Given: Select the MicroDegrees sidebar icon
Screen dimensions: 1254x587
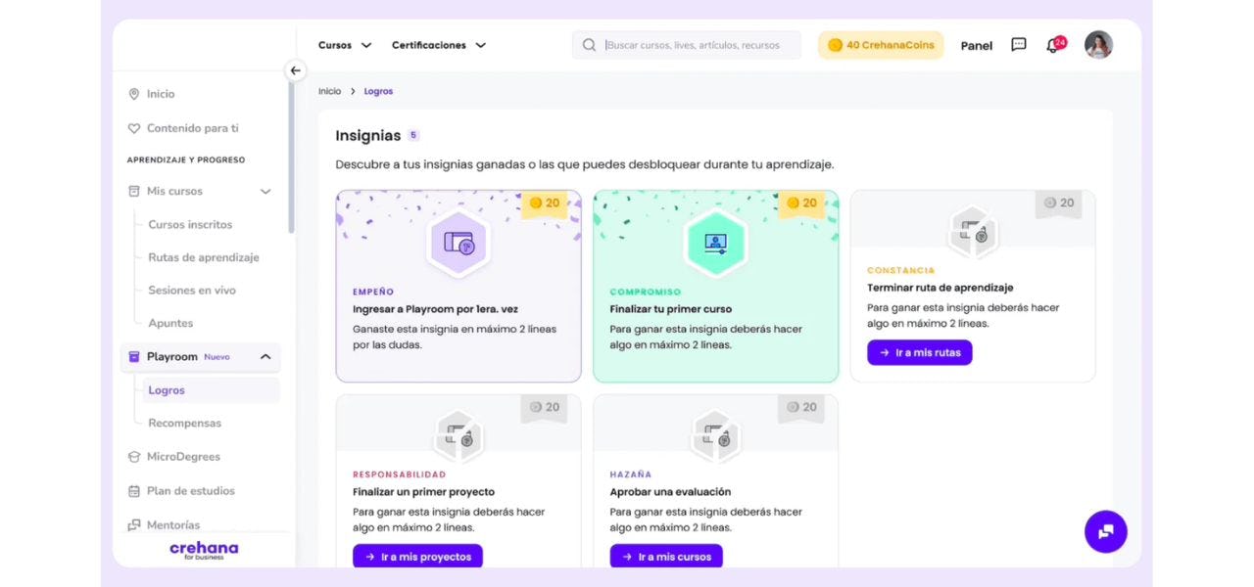Looking at the screenshot, I should [x=133, y=456].
